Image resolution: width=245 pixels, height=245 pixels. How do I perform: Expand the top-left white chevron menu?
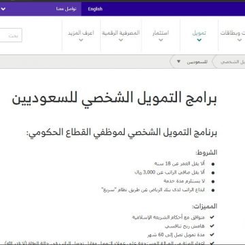pos(3,10)
